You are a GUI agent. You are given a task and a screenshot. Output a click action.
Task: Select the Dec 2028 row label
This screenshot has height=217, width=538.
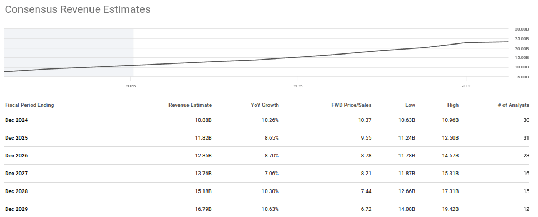(17, 191)
